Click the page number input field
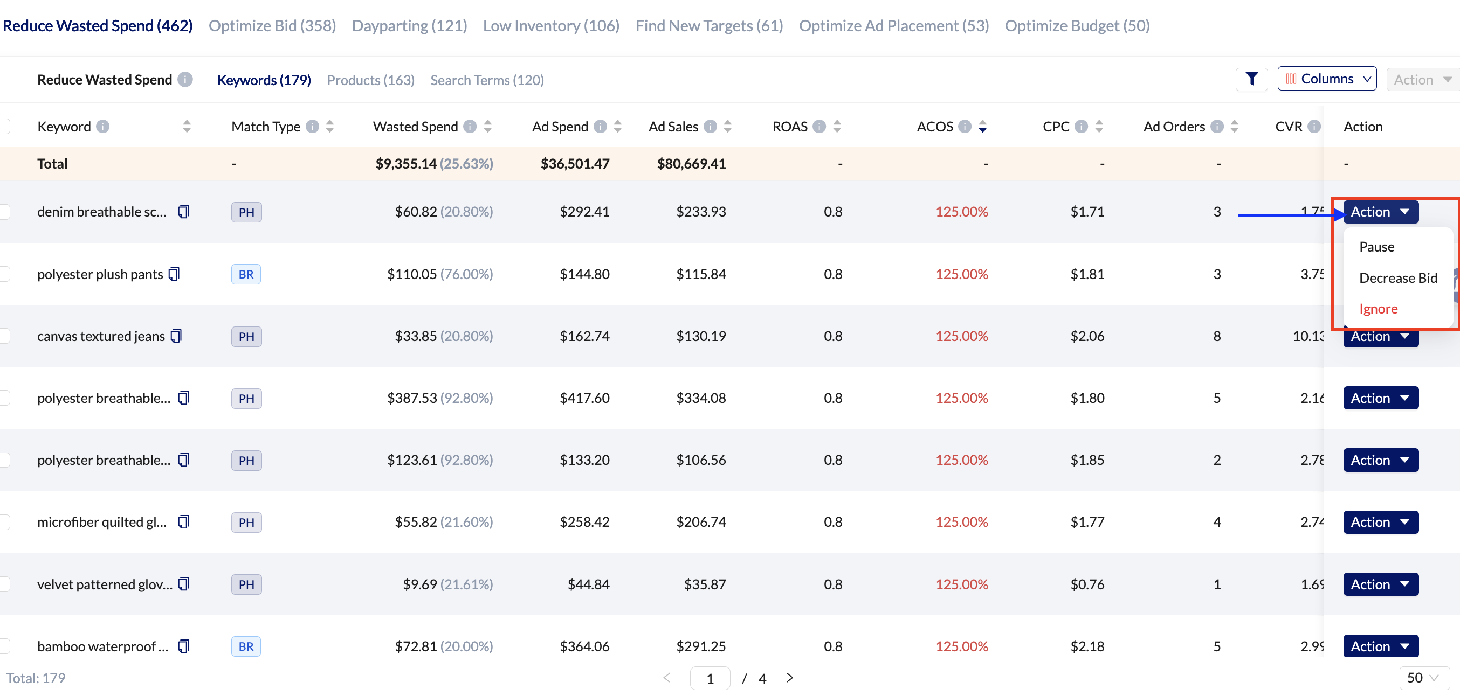 (710, 678)
